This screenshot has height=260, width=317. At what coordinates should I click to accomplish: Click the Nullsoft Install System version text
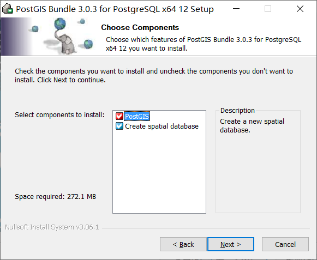click(x=52, y=227)
